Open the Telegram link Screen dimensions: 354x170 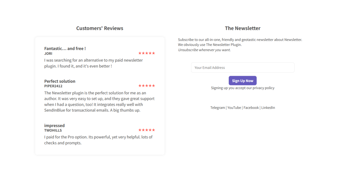click(x=218, y=108)
